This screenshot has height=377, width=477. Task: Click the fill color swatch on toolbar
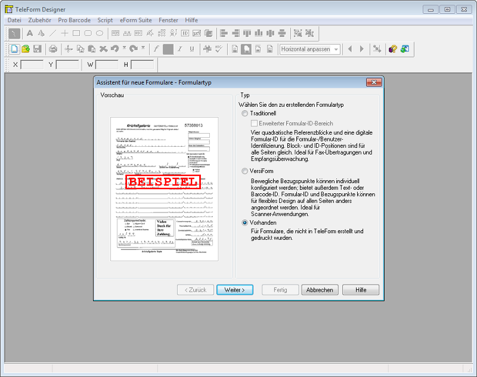pyautogui.click(x=168, y=49)
